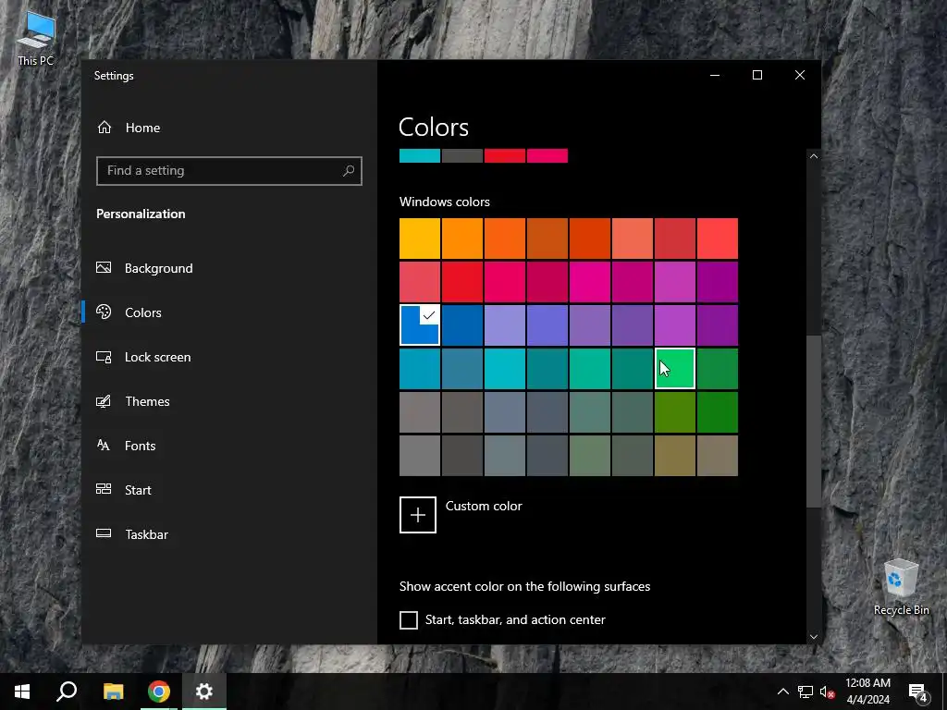Image resolution: width=947 pixels, height=710 pixels.
Task: Minimize the Settings window
Action: pyautogui.click(x=715, y=75)
